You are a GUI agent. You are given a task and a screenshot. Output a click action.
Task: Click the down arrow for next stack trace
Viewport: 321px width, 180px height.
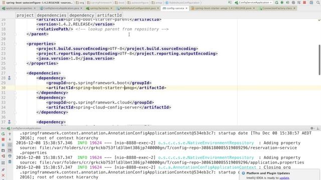click(10, 139)
